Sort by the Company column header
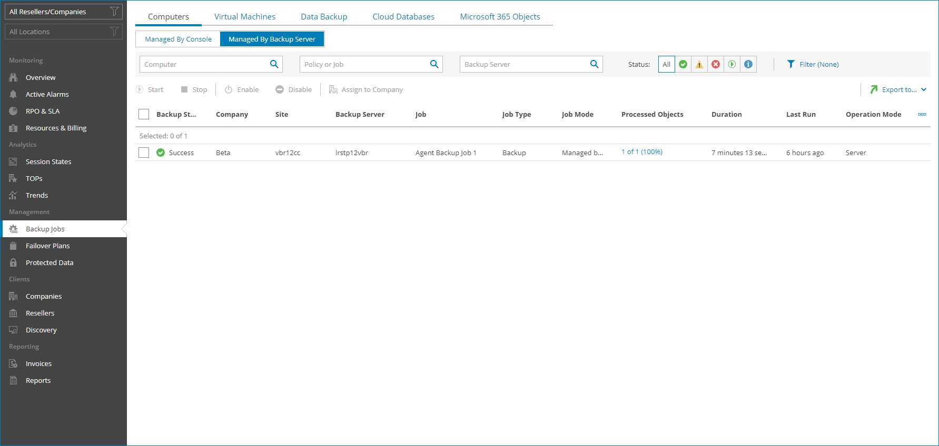This screenshot has height=446, width=939. pyautogui.click(x=232, y=114)
